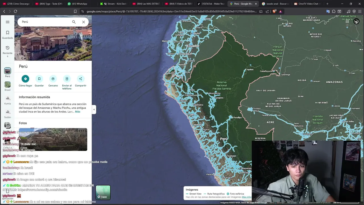Open the Recientes history item
364x205 pixels.
coord(8,51)
